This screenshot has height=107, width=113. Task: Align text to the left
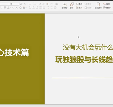coord(30,8)
